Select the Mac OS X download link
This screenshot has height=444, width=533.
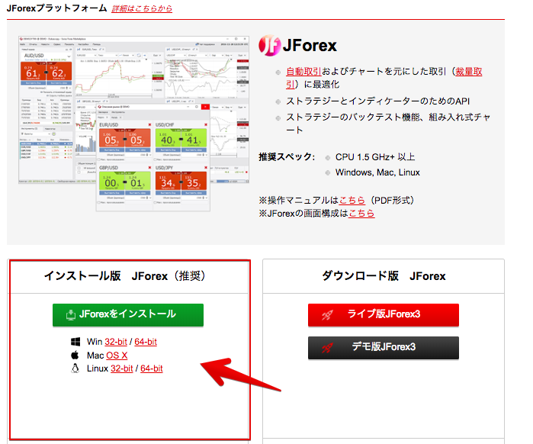[117, 356]
